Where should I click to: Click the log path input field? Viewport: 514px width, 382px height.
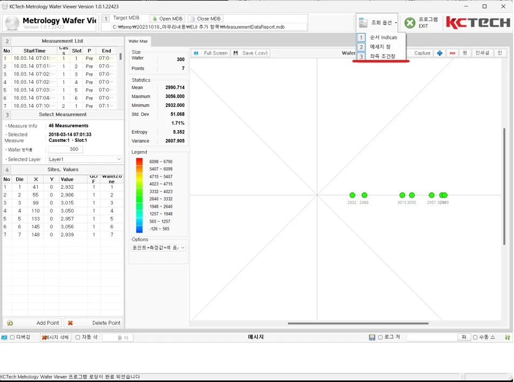[x=432, y=337]
